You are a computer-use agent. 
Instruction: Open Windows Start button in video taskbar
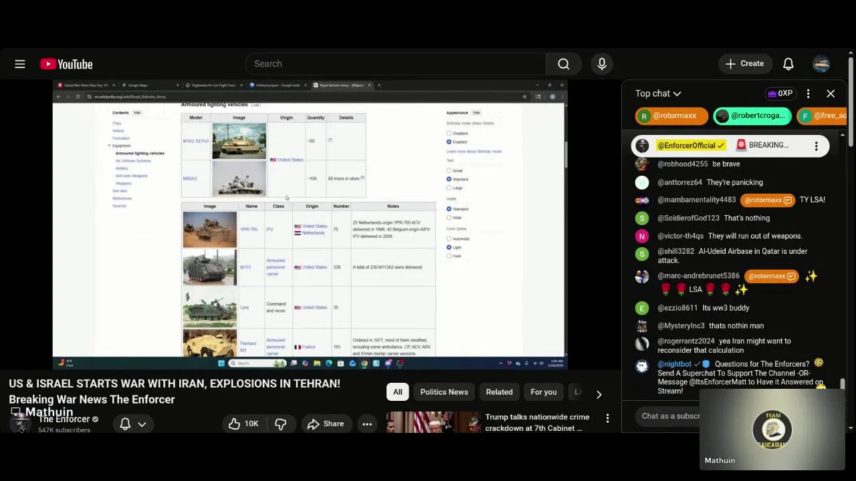[x=221, y=363]
